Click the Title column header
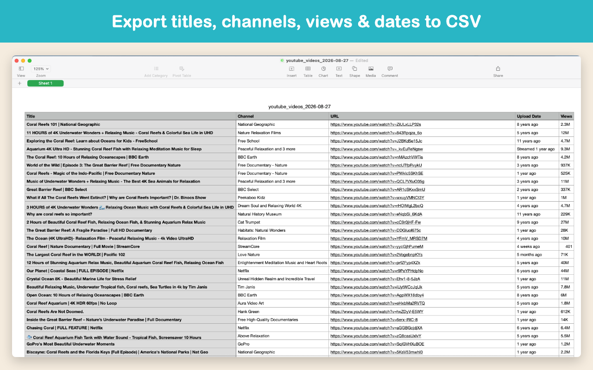Screen dimensions: 593x370 (x=130, y=116)
